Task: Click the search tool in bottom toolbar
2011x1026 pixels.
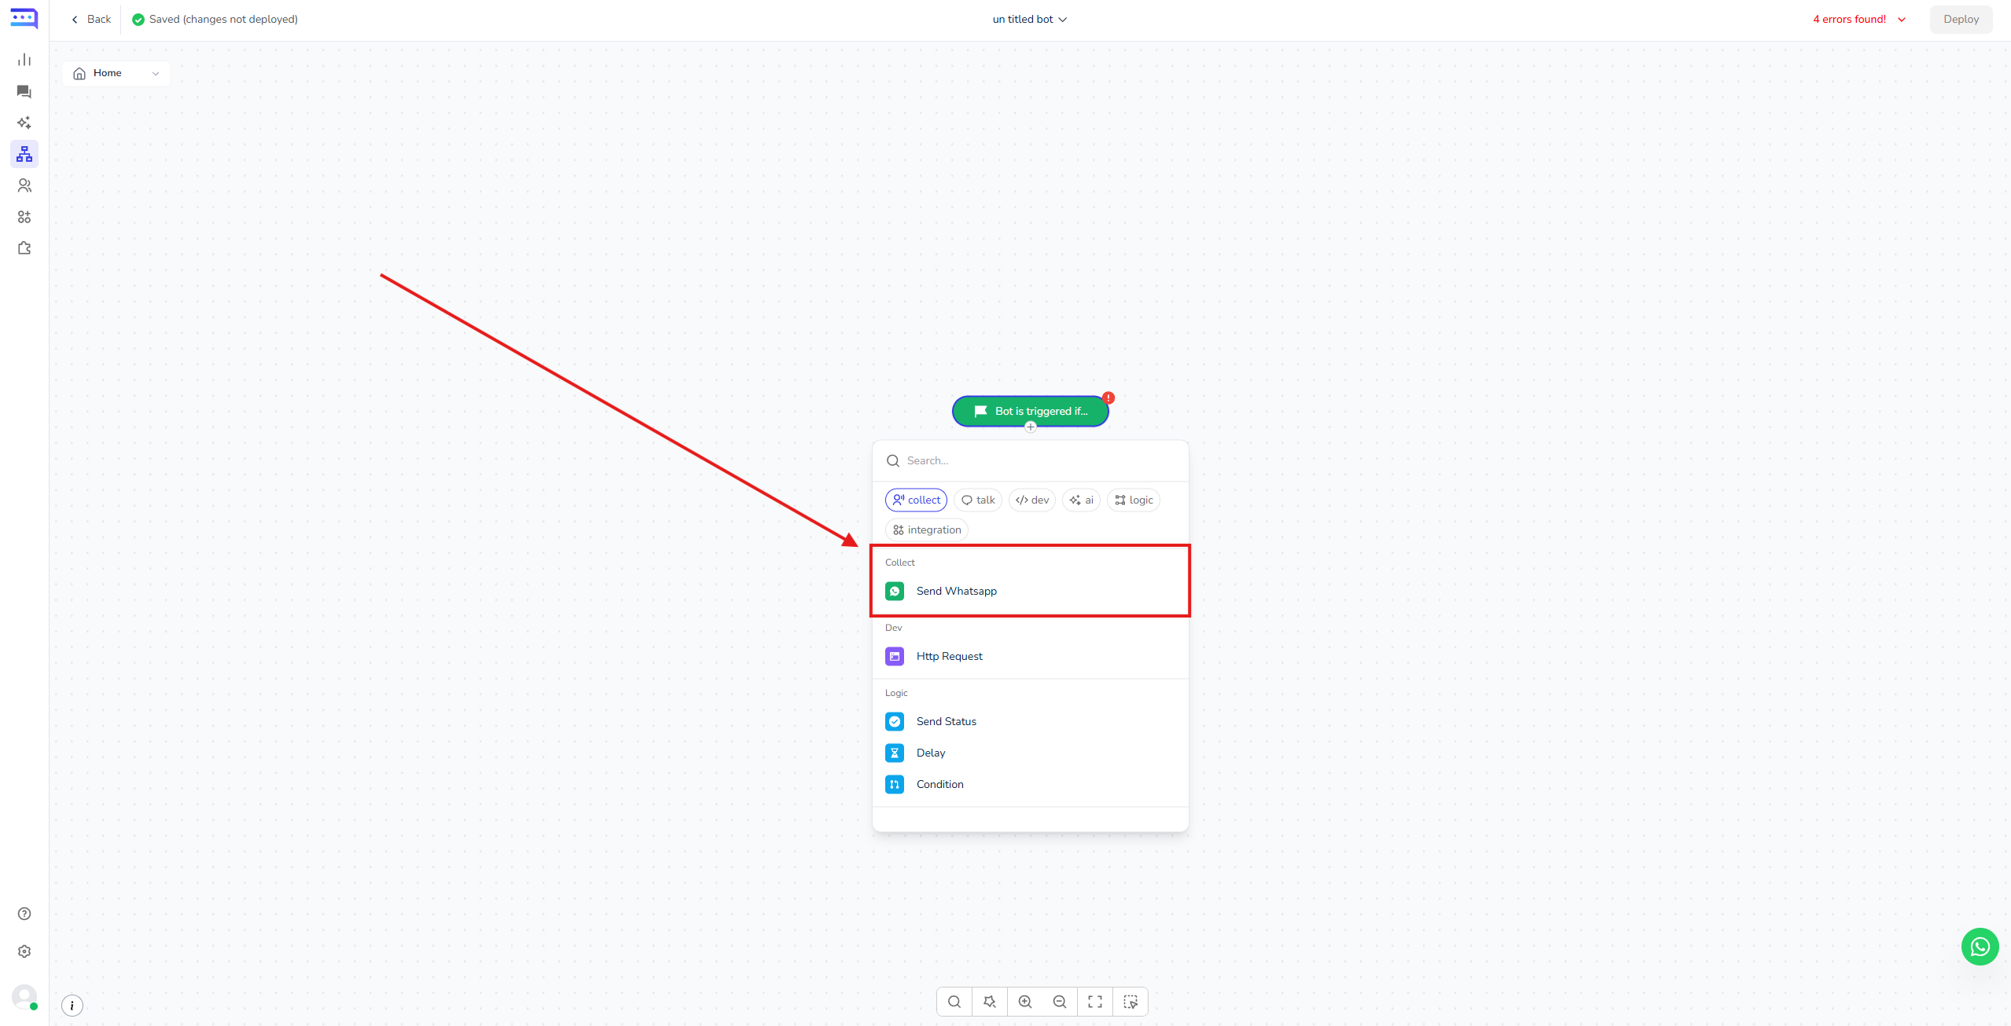Action: click(954, 1002)
